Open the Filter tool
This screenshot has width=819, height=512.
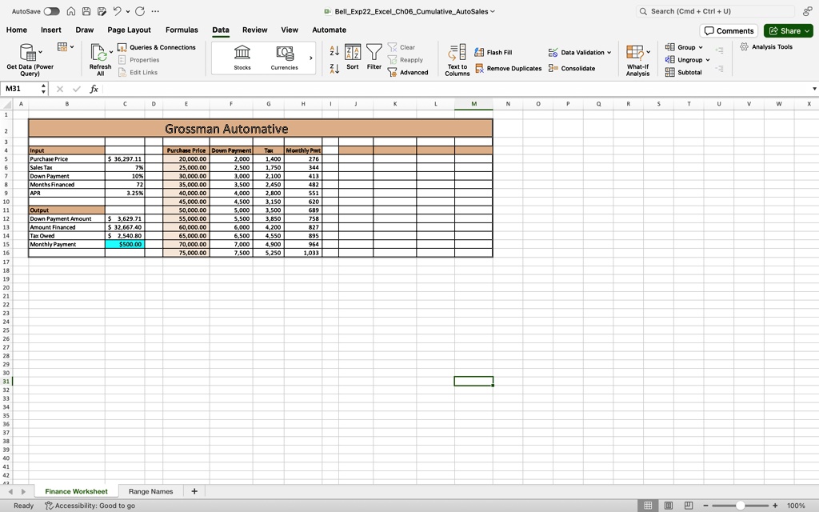click(374, 56)
